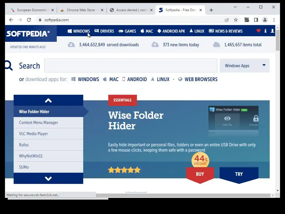The width and height of the screenshot is (285, 214).
Task: Click the vertical scrollbar thumb
Action: [277, 40]
